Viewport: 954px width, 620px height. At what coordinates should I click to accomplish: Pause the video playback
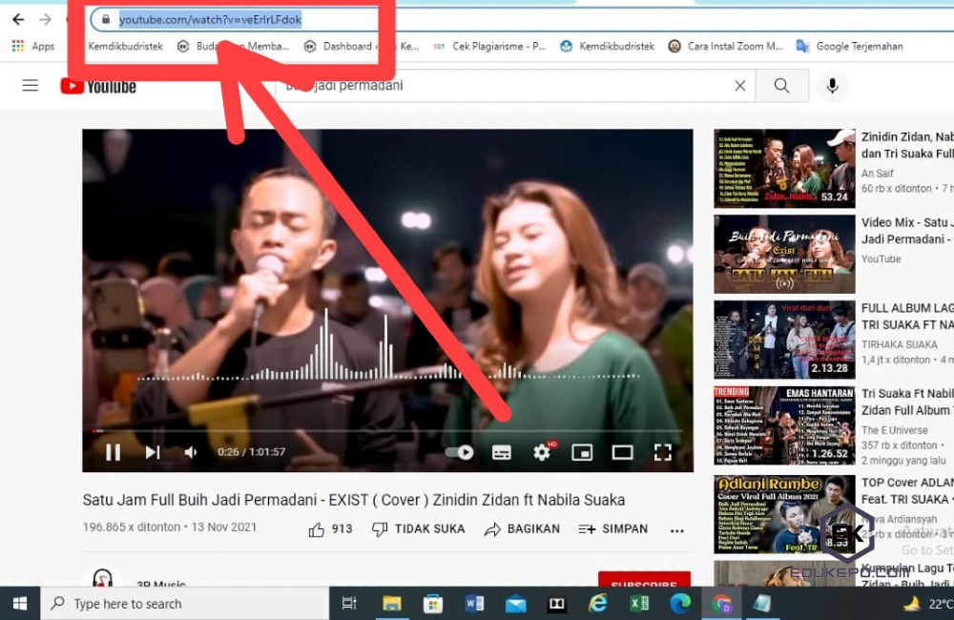pyautogui.click(x=113, y=452)
